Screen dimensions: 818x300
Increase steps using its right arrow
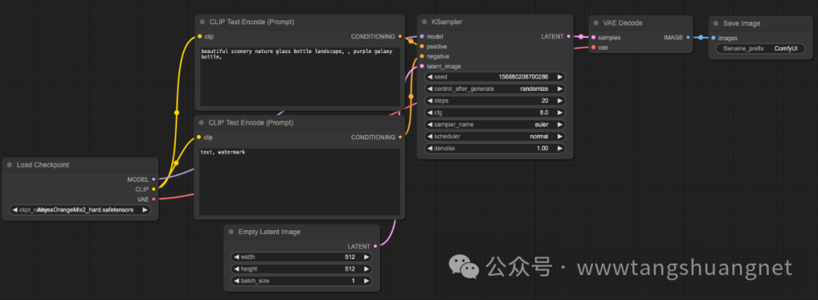560,101
